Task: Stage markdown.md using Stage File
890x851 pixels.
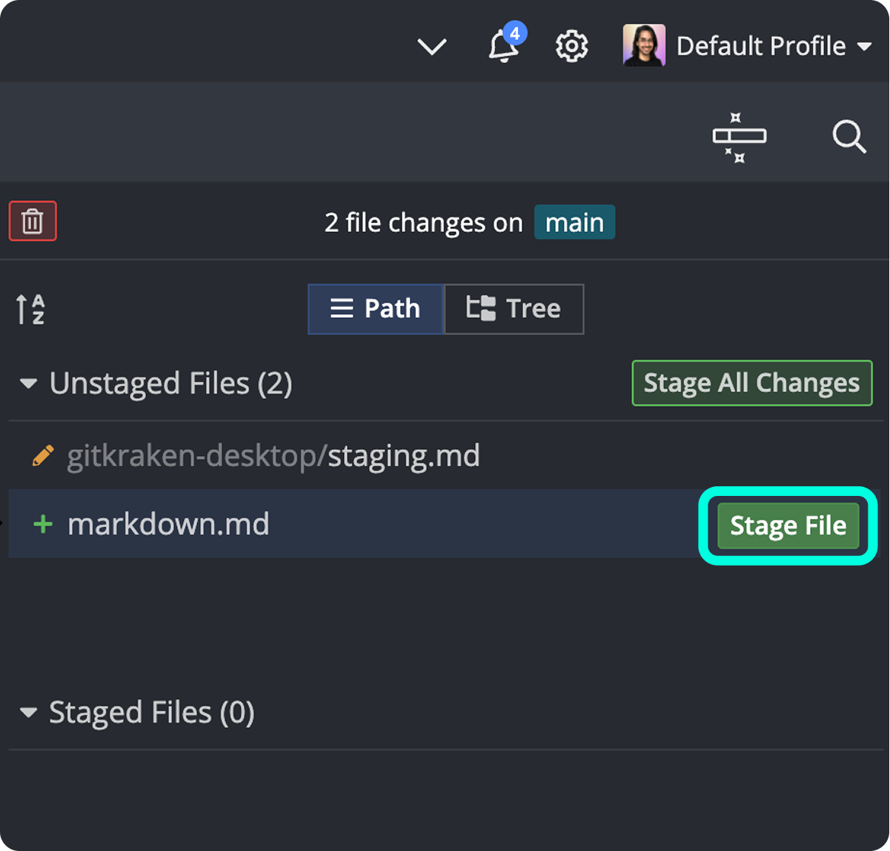Action: (x=788, y=525)
